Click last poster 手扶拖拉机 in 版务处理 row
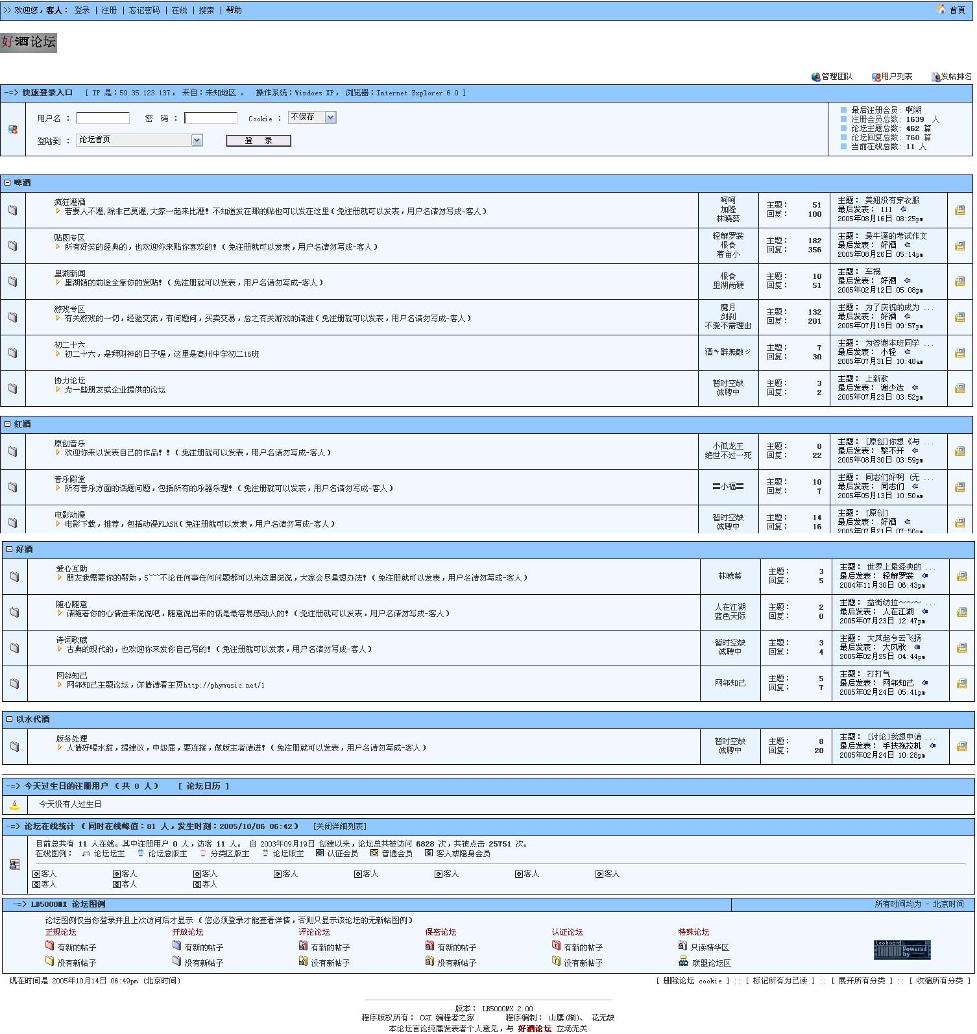This screenshot has height=1034, width=977. click(x=902, y=746)
